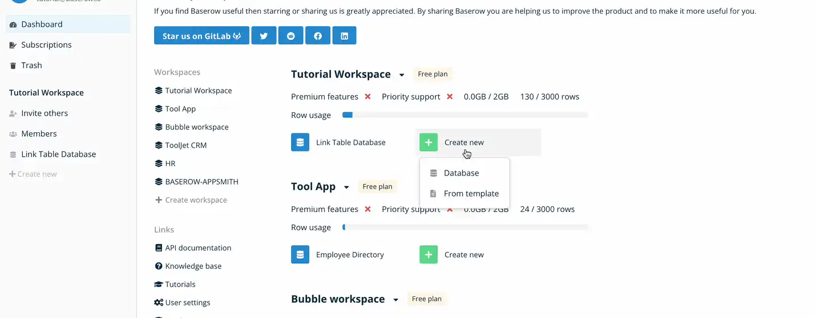Image resolution: width=815 pixels, height=318 pixels.
Task: Open Dashboard in the sidebar
Action: (x=68, y=24)
